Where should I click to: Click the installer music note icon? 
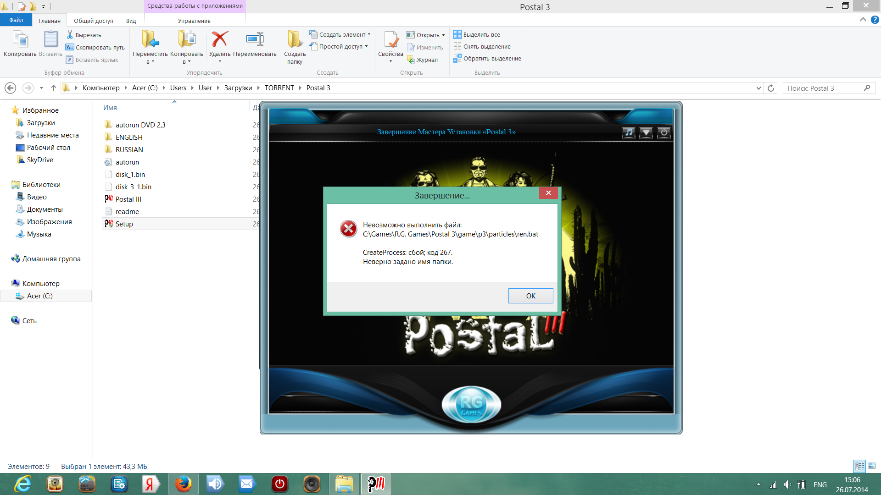pos(629,133)
